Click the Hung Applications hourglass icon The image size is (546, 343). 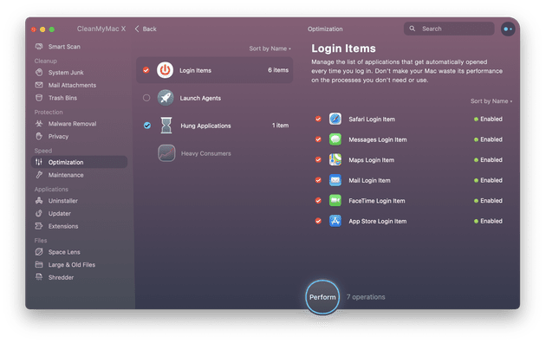point(166,126)
